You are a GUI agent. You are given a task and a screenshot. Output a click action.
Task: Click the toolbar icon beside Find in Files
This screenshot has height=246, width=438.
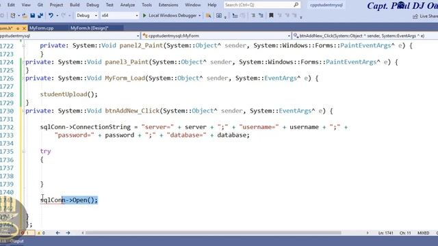[x=219, y=16]
